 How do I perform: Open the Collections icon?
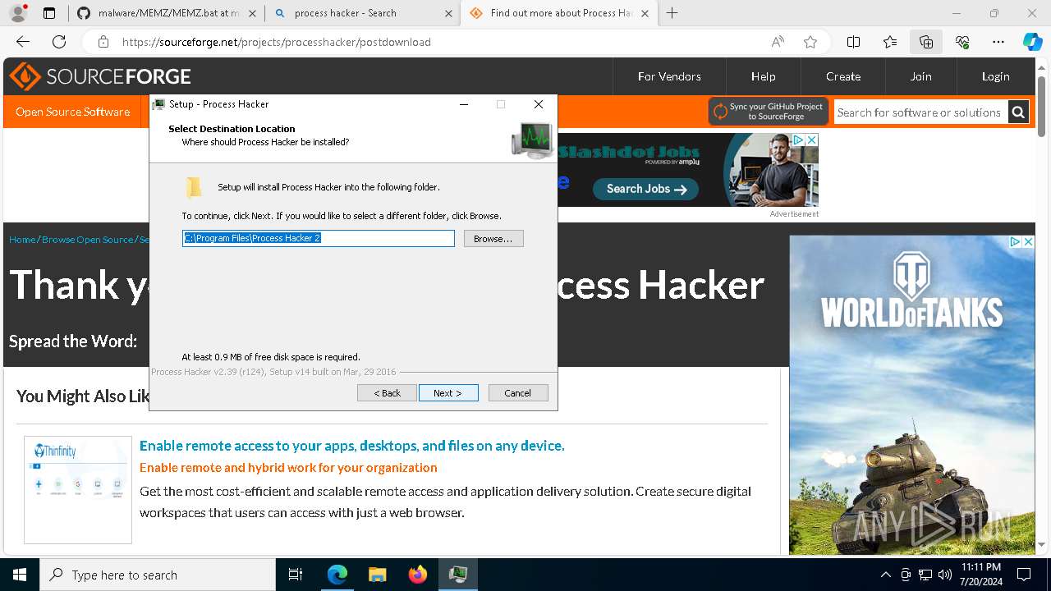pos(926,42)
